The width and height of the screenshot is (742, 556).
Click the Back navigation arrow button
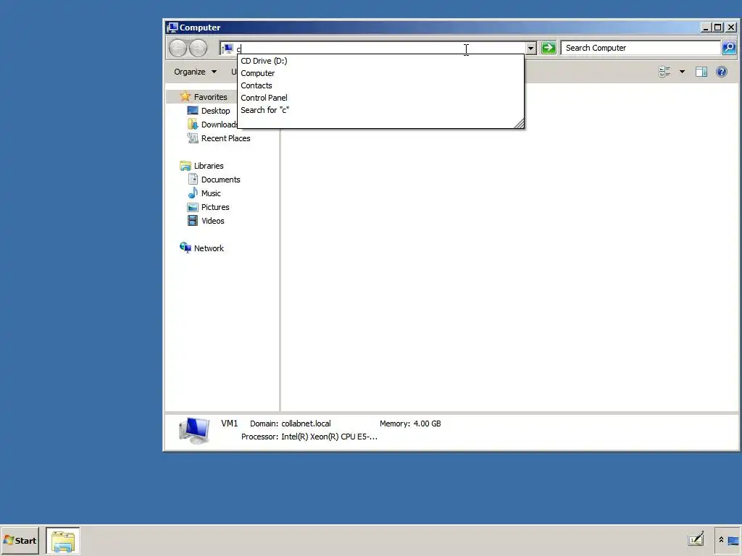(x=178, y=49)
